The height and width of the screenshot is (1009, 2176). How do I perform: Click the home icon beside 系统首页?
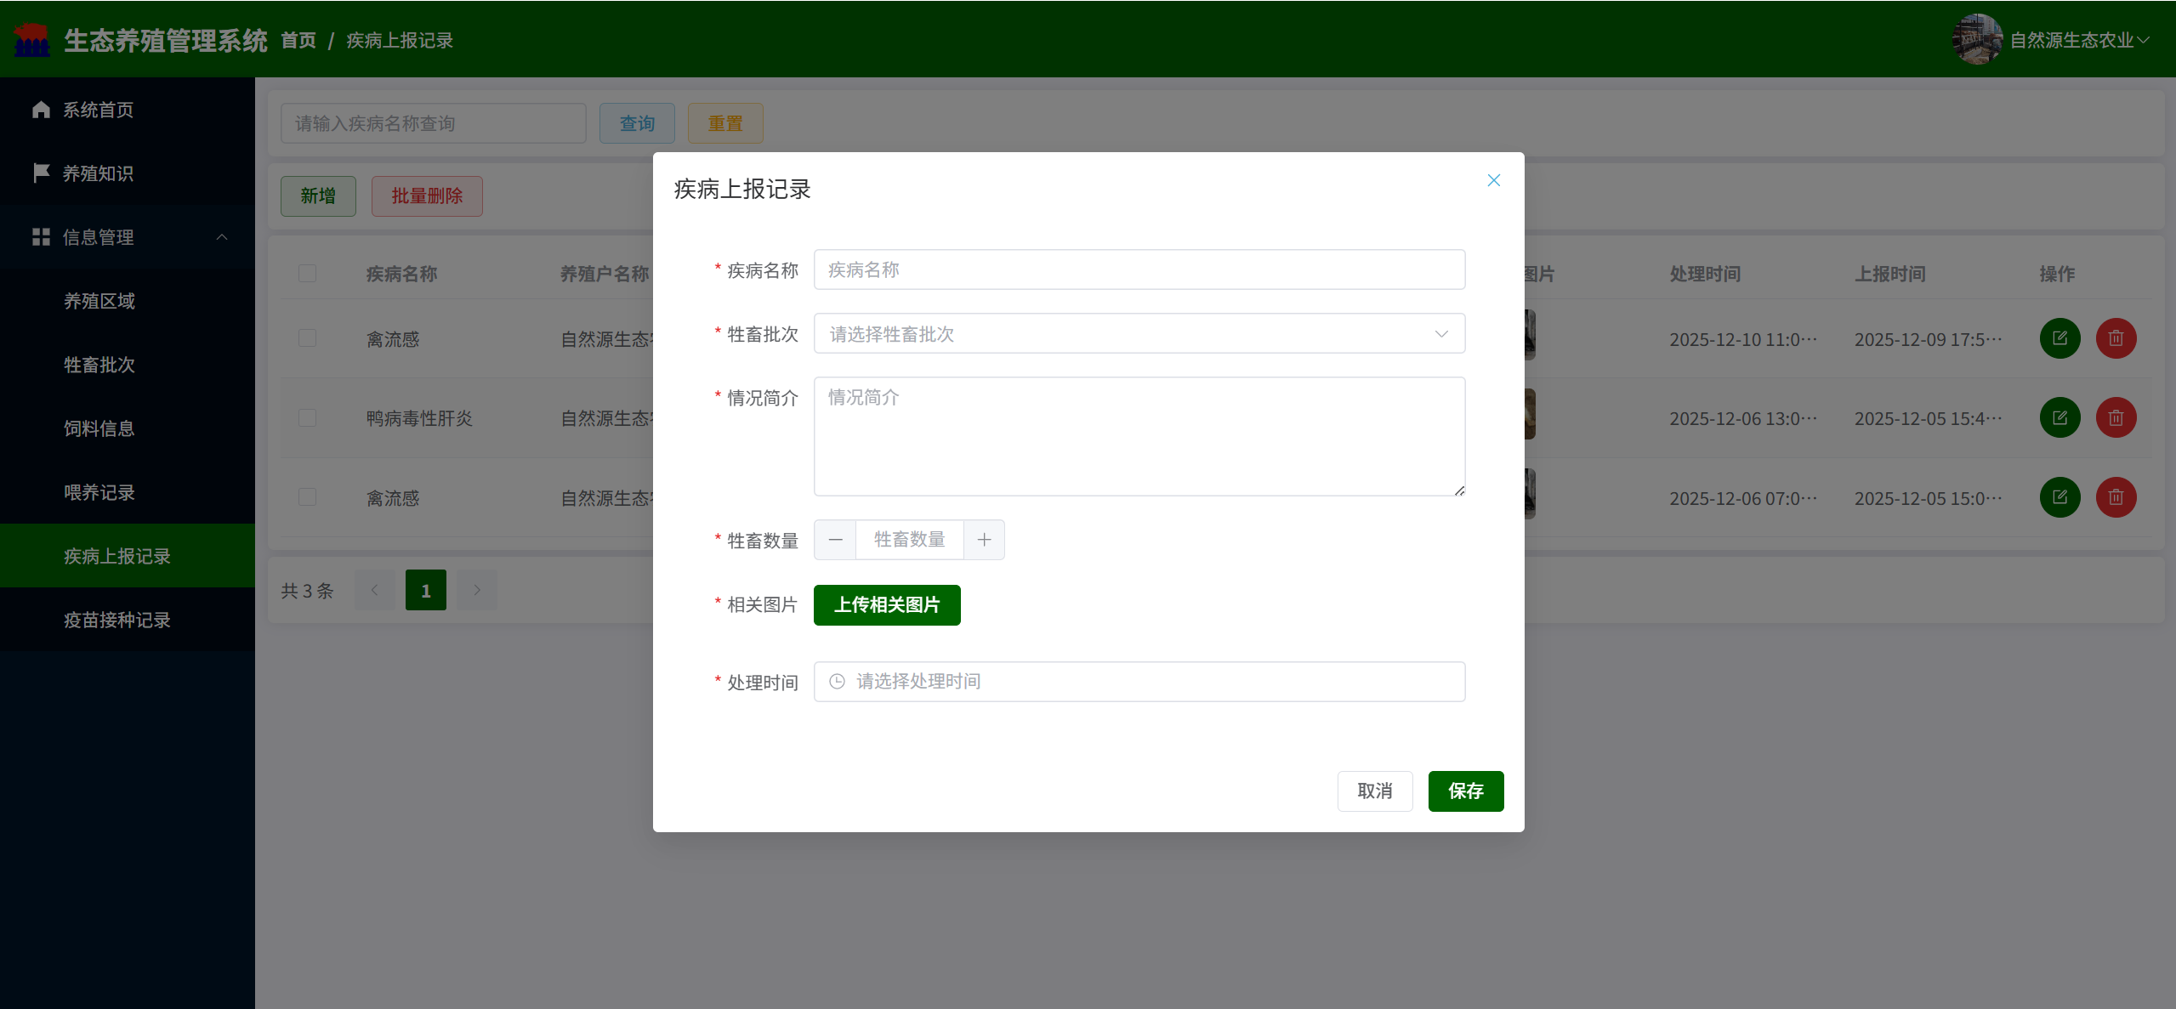tap(41, 110)
